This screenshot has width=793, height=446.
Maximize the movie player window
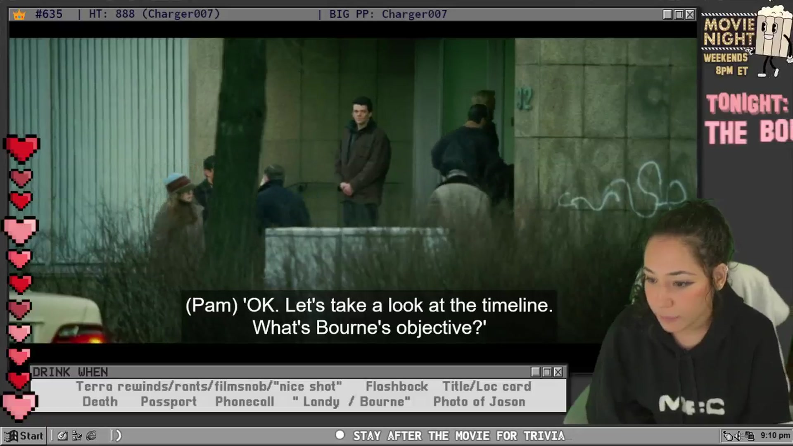(679, 14)
